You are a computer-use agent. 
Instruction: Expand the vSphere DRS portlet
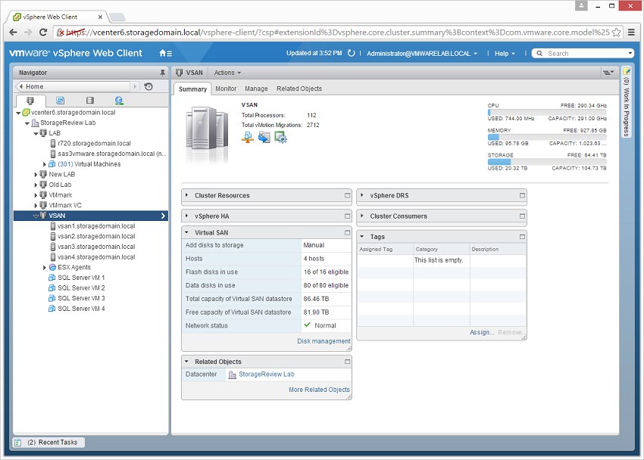coord(362,195)
